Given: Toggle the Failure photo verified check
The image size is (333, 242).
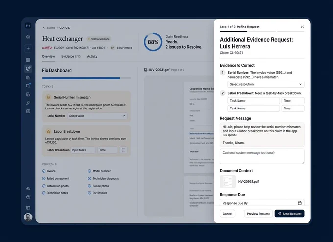Looking at the screenshot, I should pyautogui.click(x=89, y=186).
